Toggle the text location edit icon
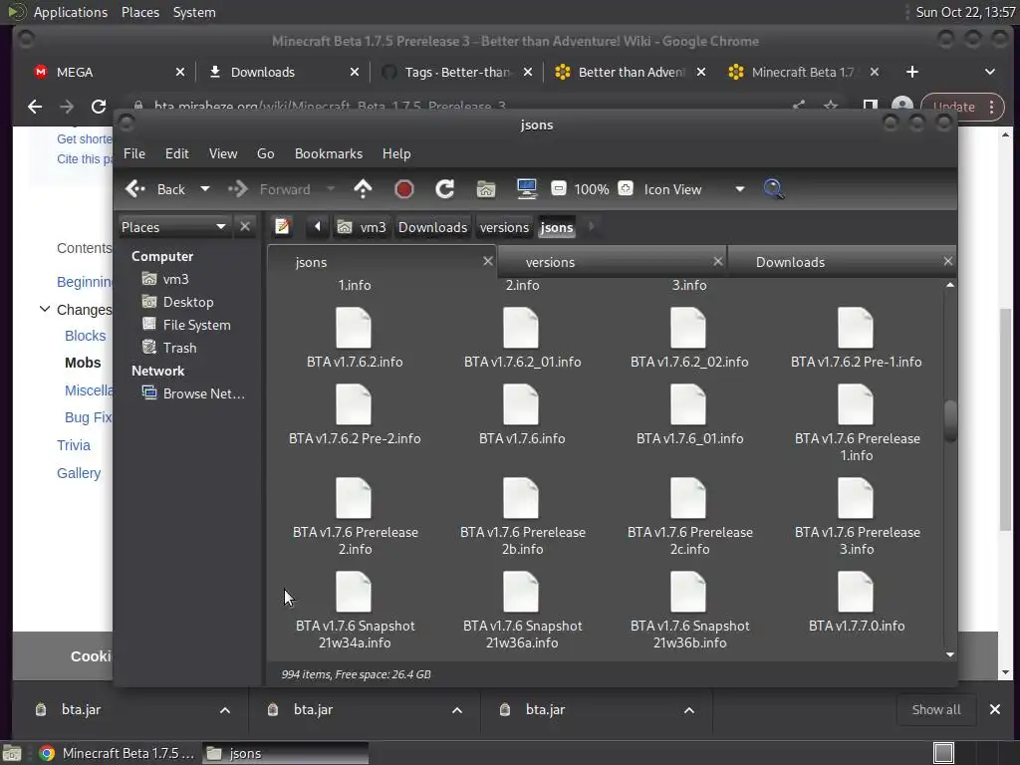Viewport: 1020px width, 765px height. click(x=282, y=226)
